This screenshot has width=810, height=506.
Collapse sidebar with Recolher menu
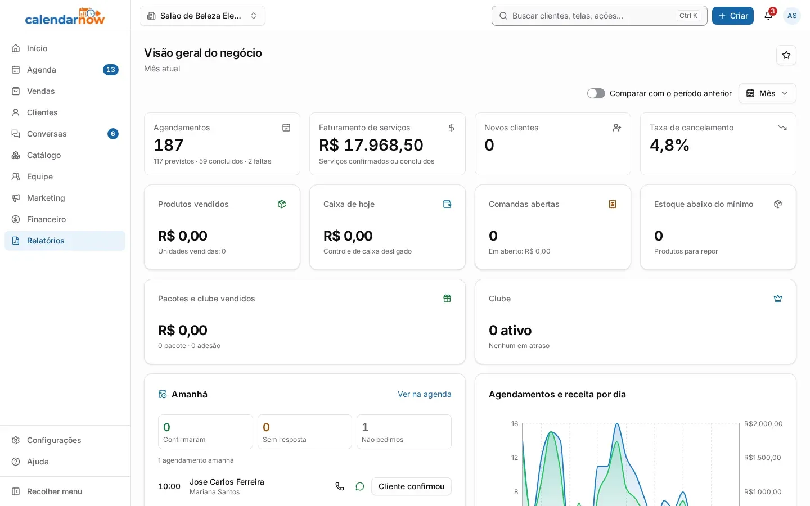[x=65, y=491]
